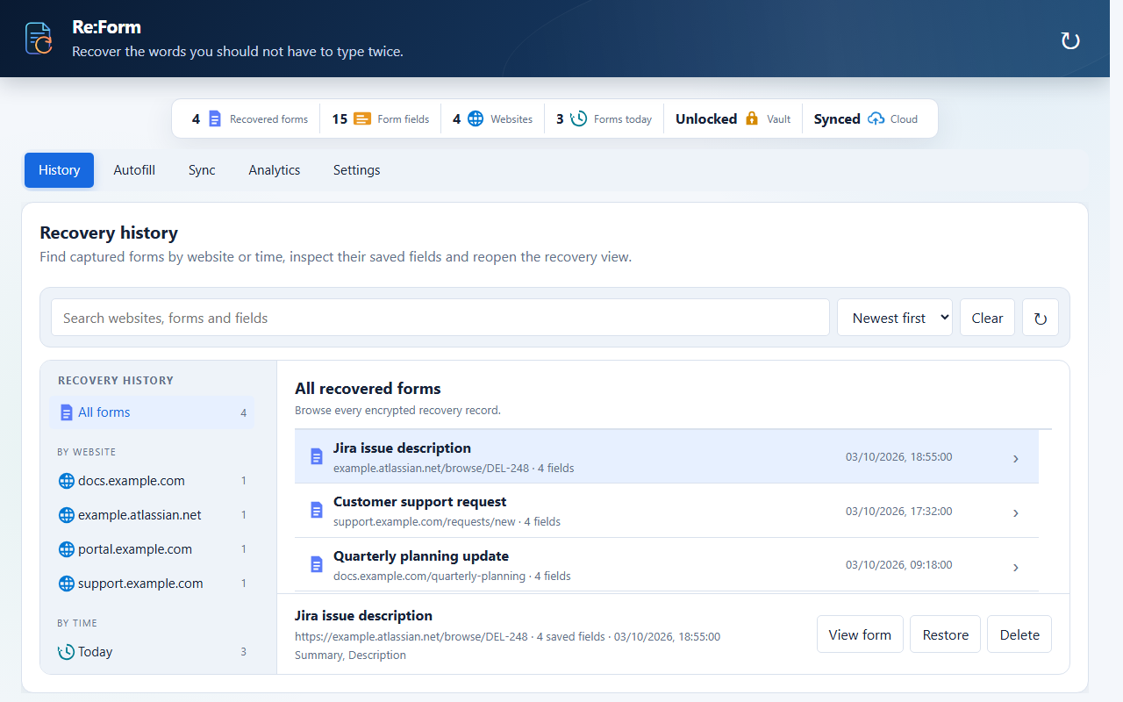Click the Re:Form logo icon in header
This screenshot has height=702, width=1123.
(39, 39)
